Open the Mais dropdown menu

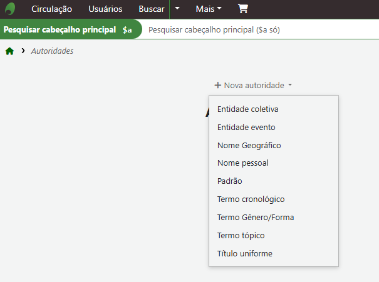pos(209,9)
